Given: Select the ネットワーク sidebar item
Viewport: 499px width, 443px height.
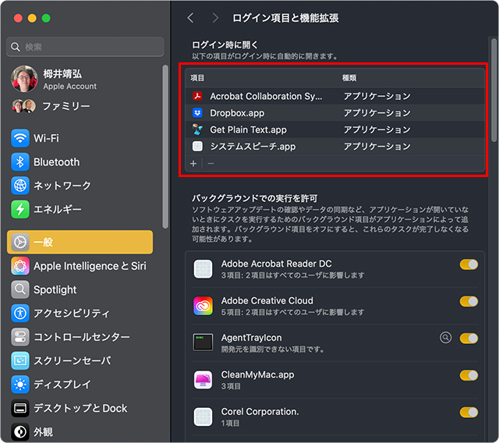Looking at the screenshot, I should click(80, 186).
